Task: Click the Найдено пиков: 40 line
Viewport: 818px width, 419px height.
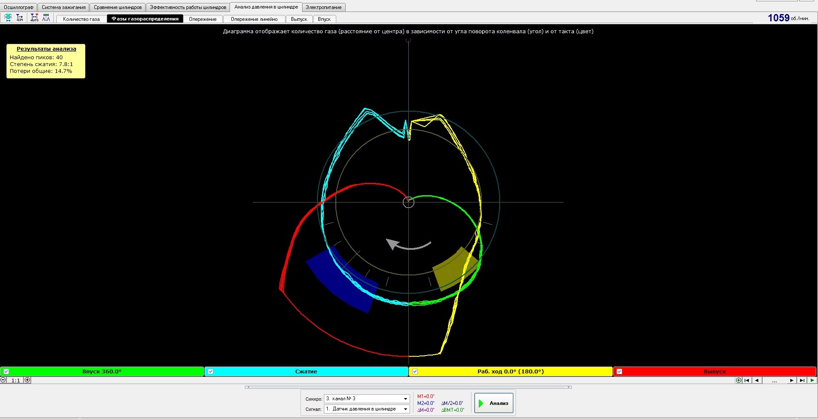Action: (36, 57)
